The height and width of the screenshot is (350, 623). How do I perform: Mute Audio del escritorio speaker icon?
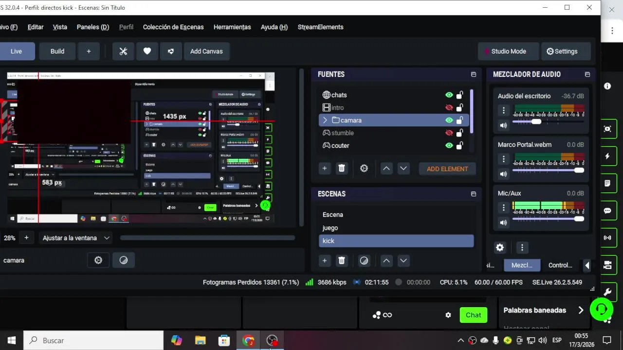click(x=503, y=125)
